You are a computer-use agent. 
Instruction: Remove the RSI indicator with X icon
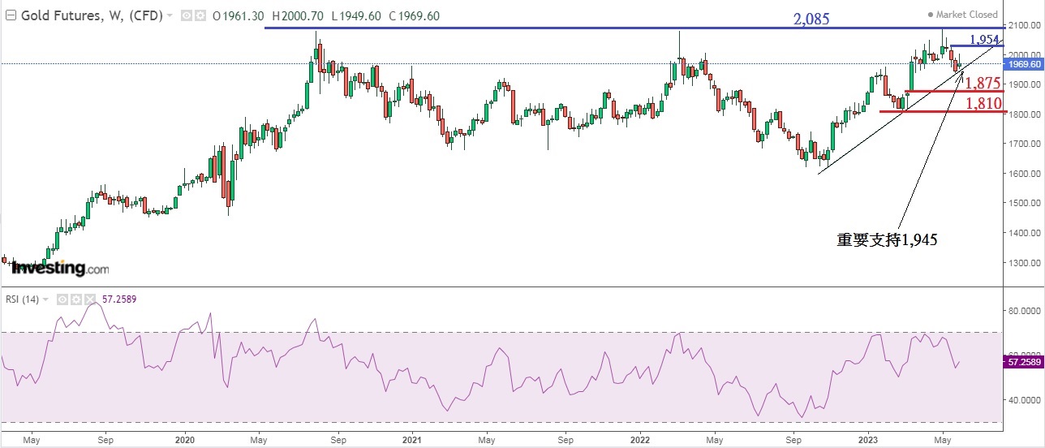point(90,299)
